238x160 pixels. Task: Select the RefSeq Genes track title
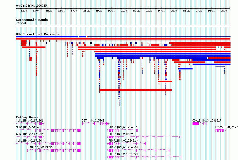[27, 117]
